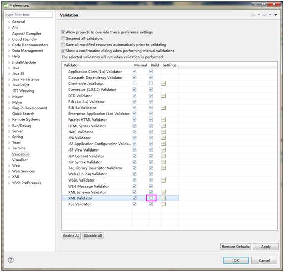Click the Disable All button

(x=93, y=236)
